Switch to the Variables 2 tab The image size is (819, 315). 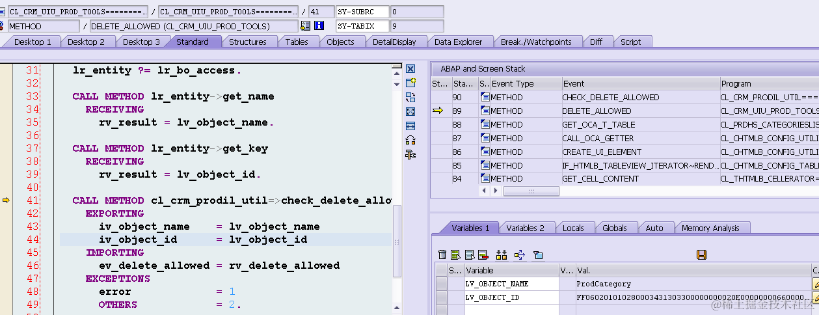point(525,228)
